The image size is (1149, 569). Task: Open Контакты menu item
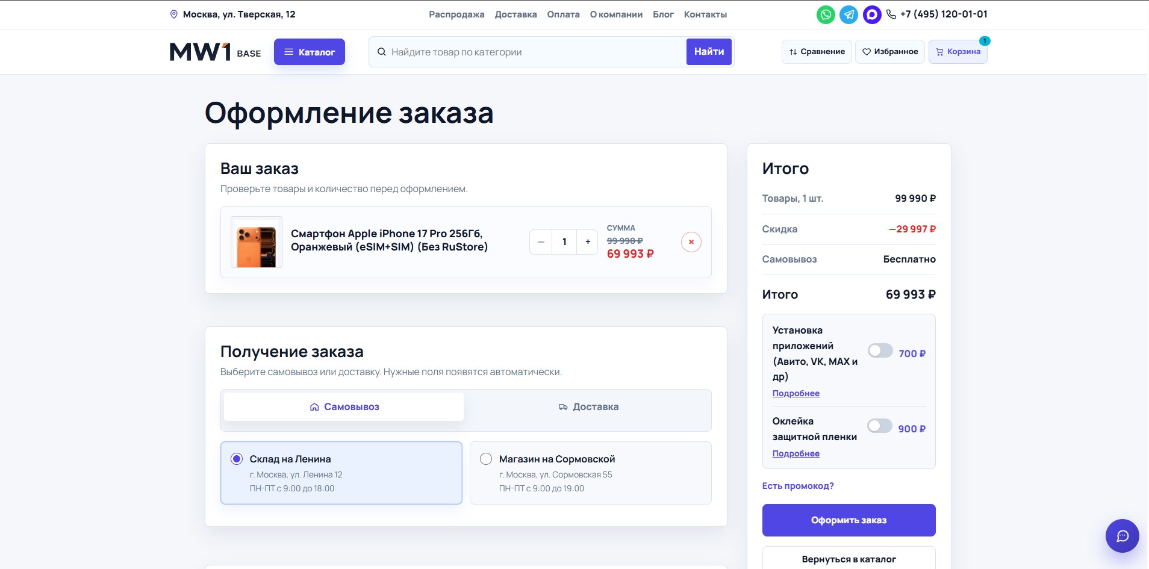(x=705, y=14)
